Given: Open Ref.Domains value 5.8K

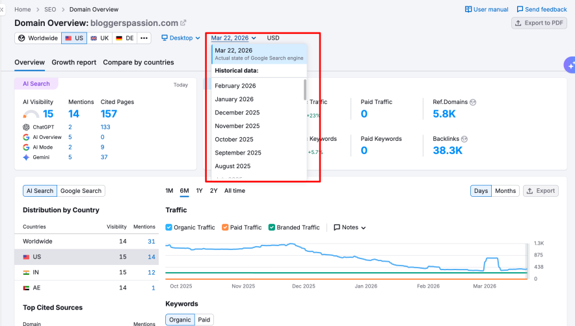Looking at the screenshot, I should (444, 114).
